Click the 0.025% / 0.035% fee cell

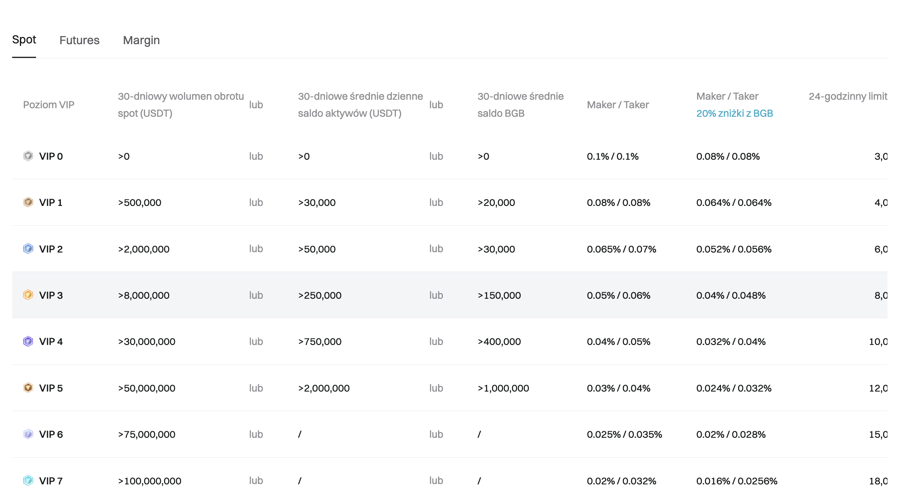pyautogui.click(x=624, y=435)
